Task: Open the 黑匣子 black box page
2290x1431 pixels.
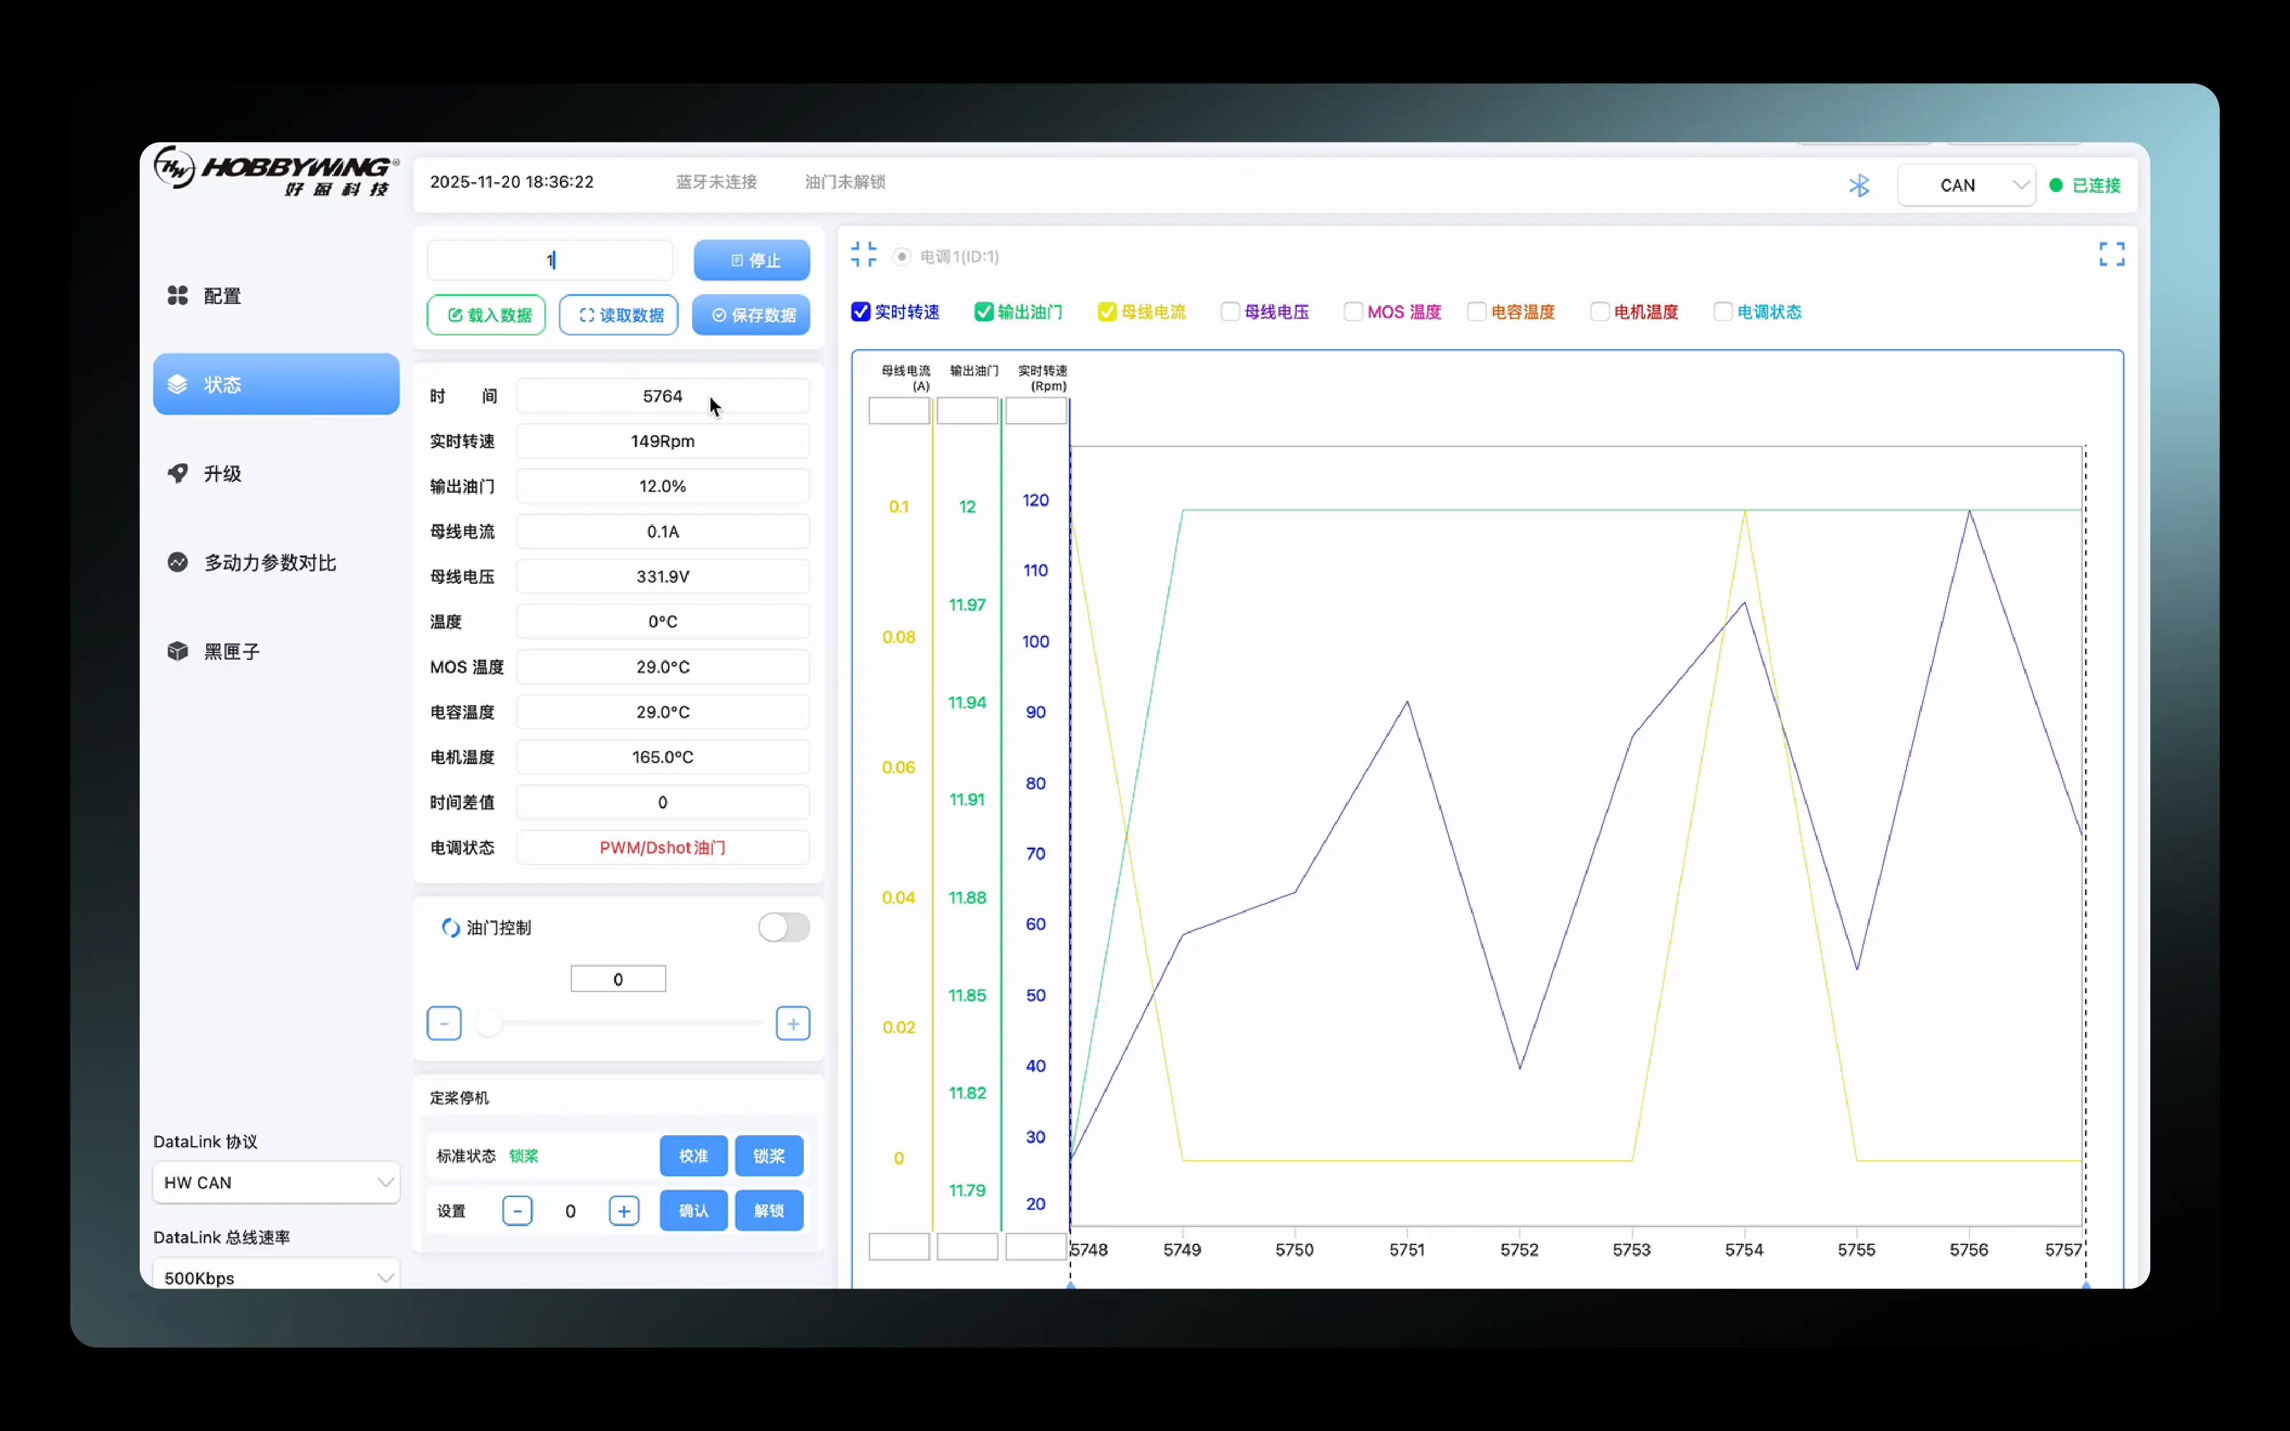Action: coord(277,651)
